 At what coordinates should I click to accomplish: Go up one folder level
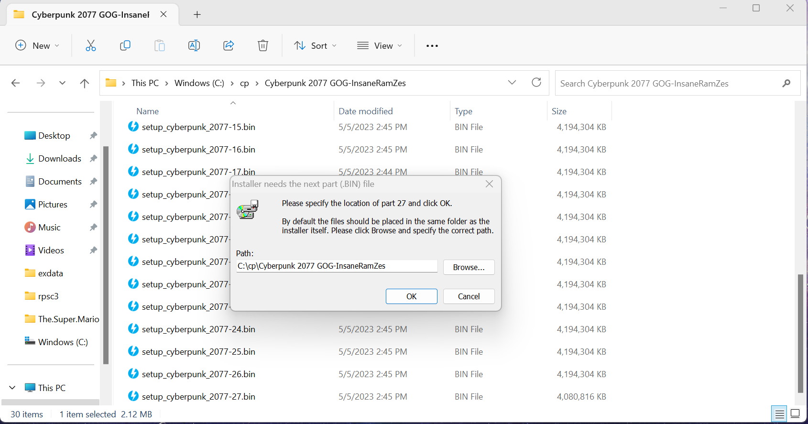coord(85,83)
